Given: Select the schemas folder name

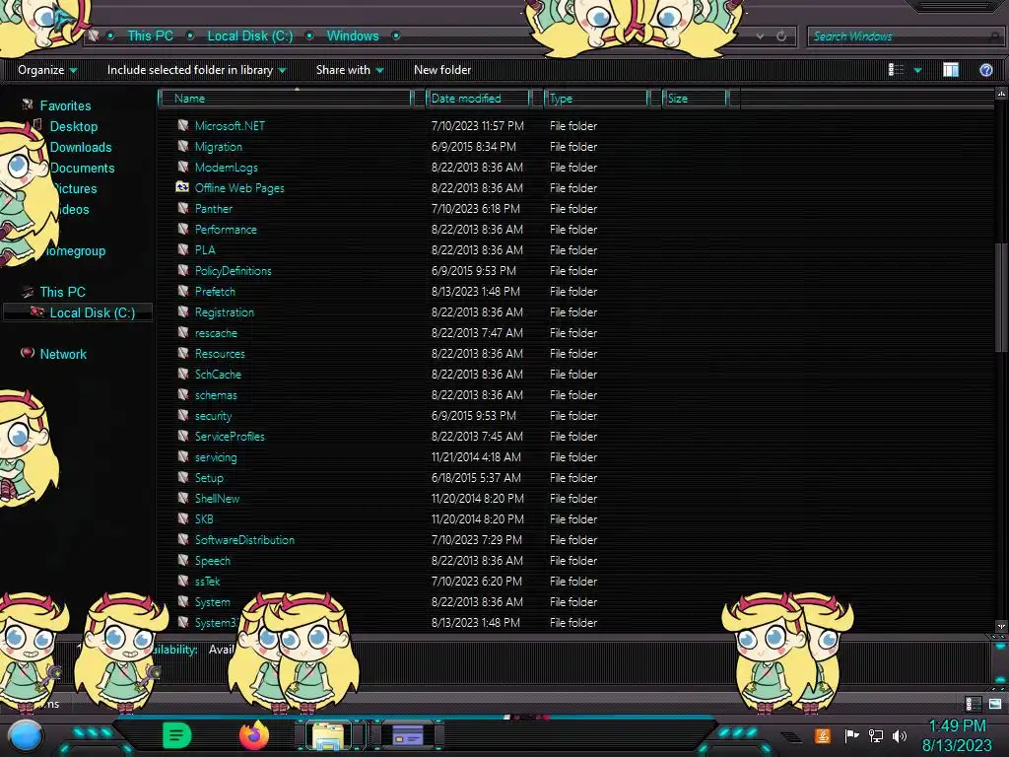Looking at the screenshot, I should click(216, 395).
